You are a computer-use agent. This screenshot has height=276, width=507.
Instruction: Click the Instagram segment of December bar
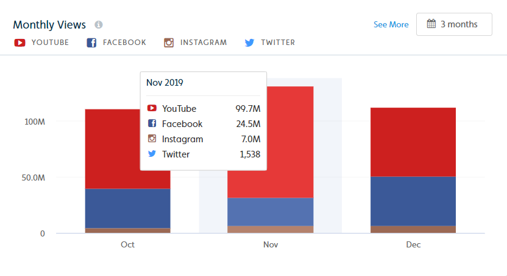point(413,229)
